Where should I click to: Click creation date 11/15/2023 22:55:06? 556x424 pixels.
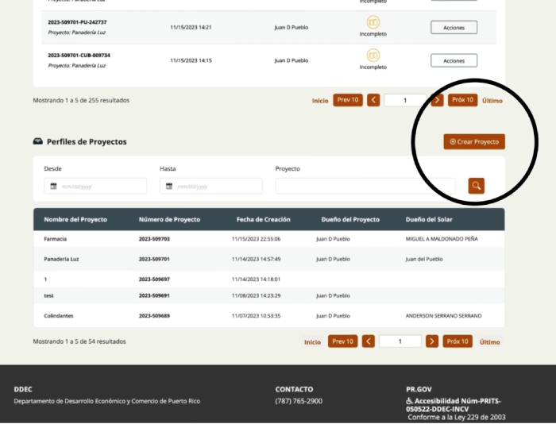pos(256,239)
